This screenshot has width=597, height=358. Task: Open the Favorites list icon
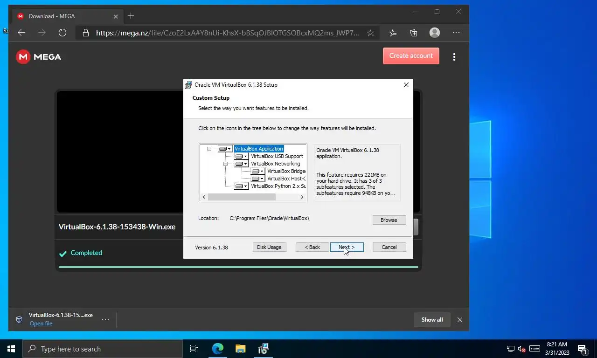(393, 33)
